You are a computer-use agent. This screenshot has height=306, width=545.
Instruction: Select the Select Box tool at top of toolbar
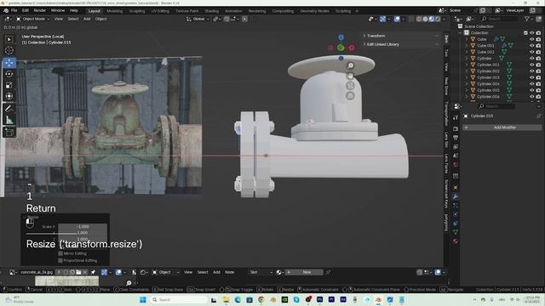(x=9, y=39)
